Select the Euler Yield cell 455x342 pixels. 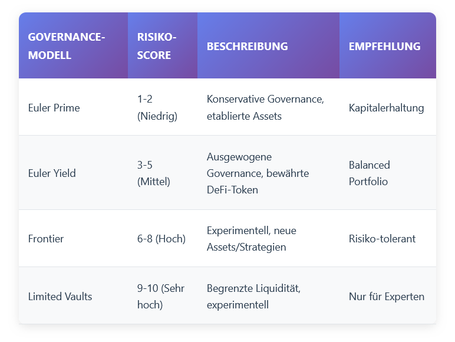tap(52, 173)
